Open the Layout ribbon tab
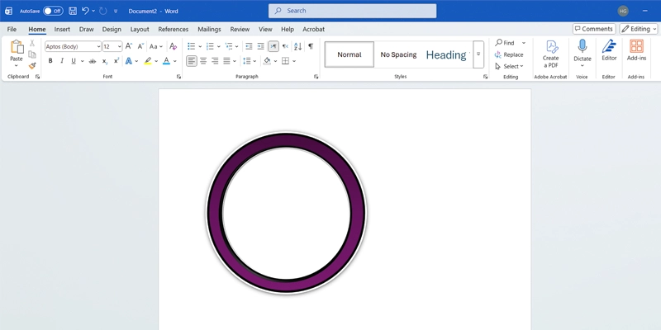 coord(140,29)
